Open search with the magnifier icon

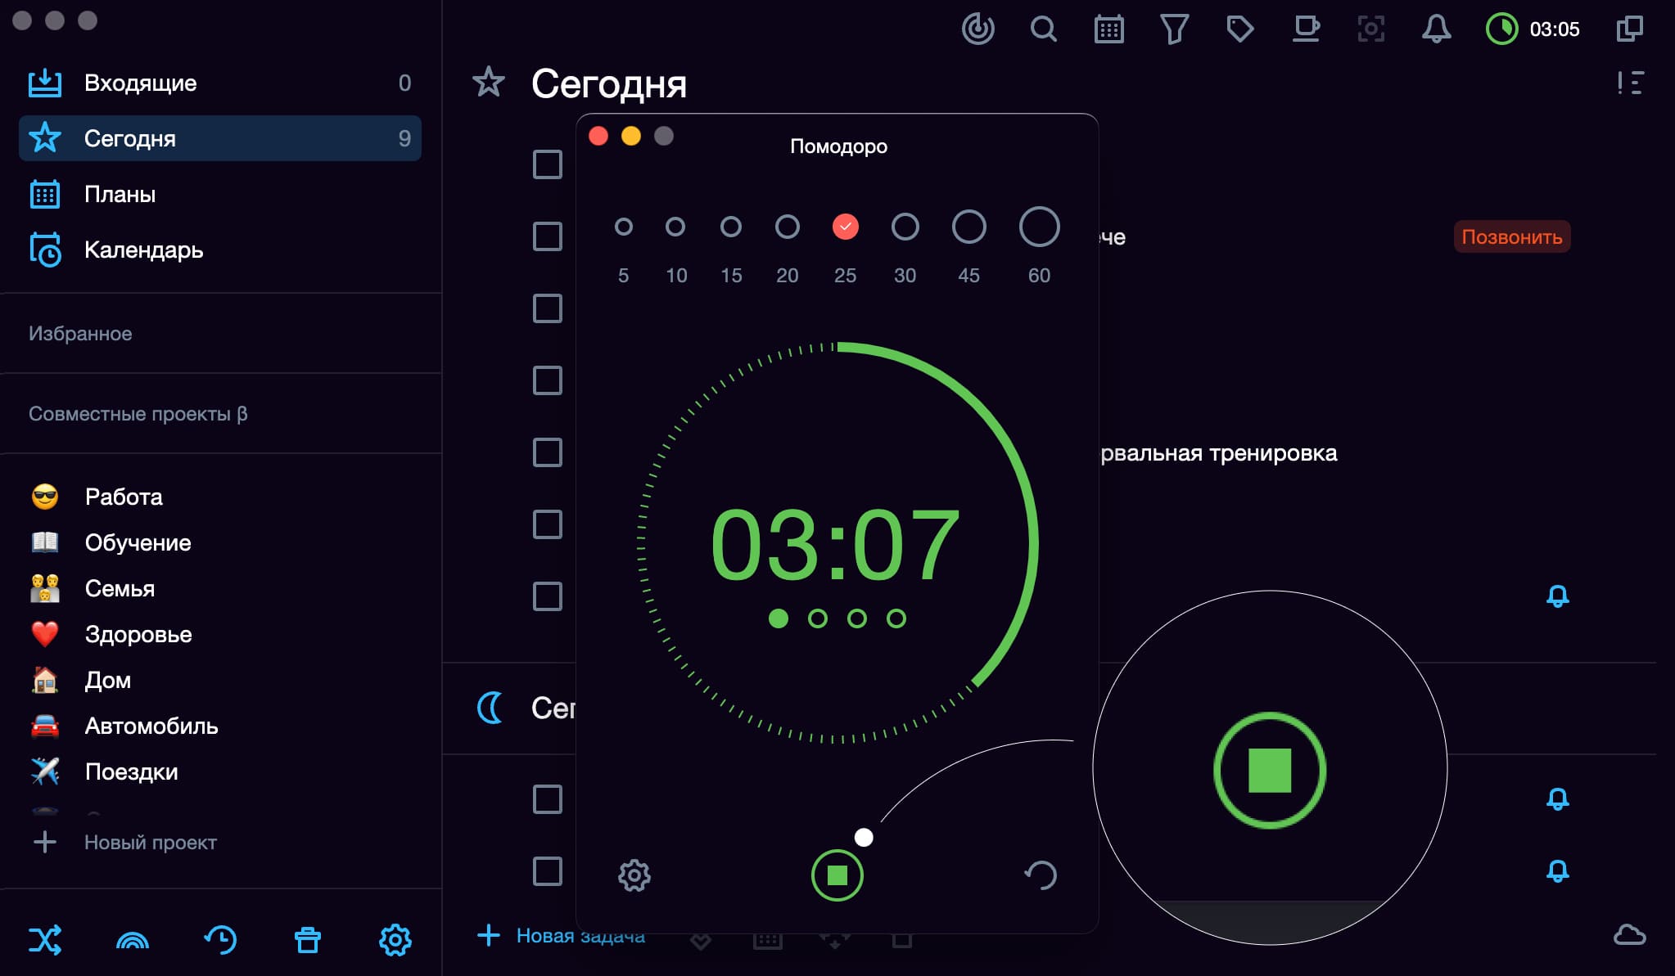tap(1043, 29)
